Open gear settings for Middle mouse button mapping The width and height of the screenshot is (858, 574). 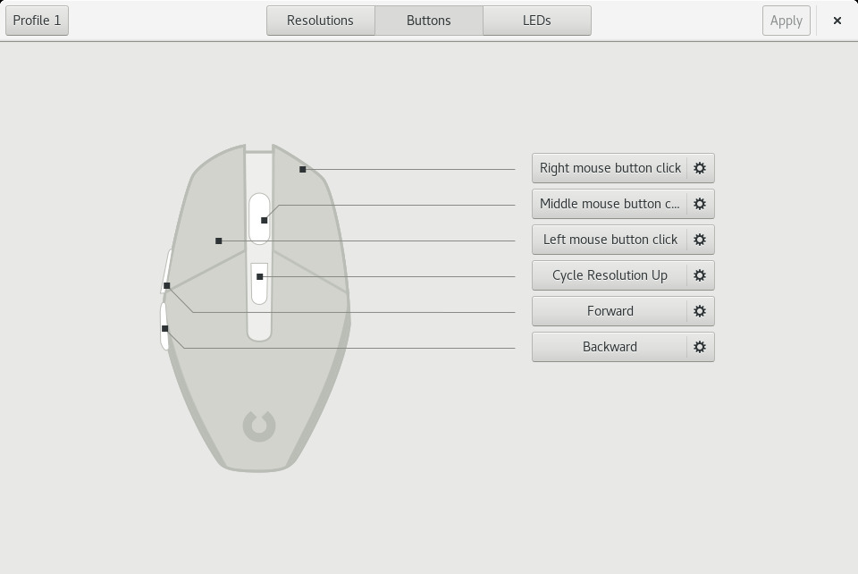700,204
